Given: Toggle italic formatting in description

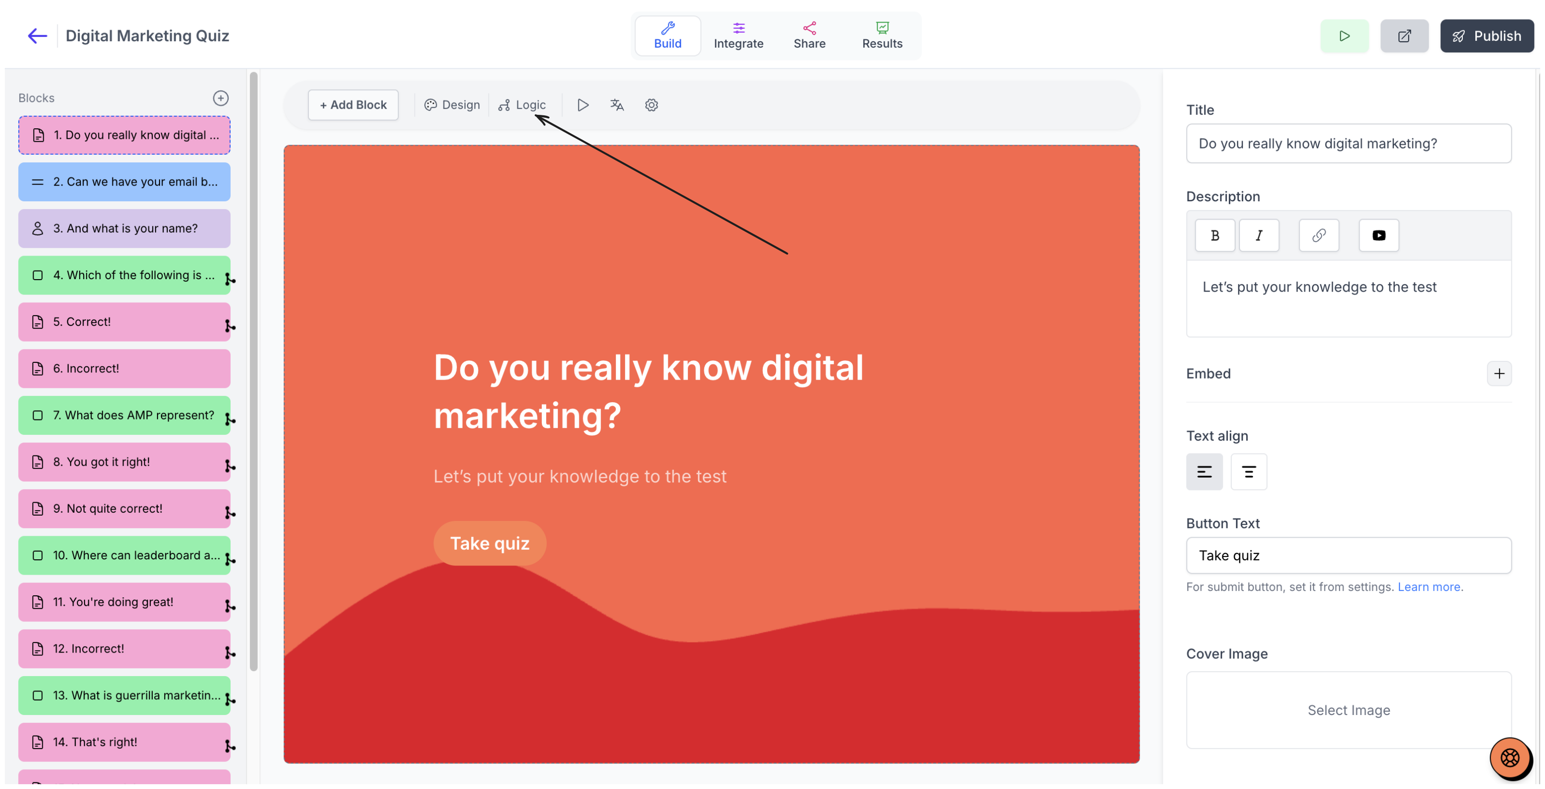Looking at the screenshot, I should (1259, 235).
